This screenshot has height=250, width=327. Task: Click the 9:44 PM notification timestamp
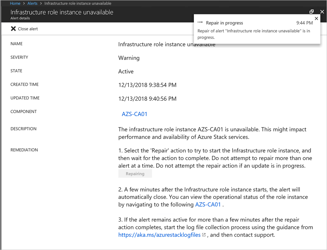pyautogui.click(x=304, y=23)
